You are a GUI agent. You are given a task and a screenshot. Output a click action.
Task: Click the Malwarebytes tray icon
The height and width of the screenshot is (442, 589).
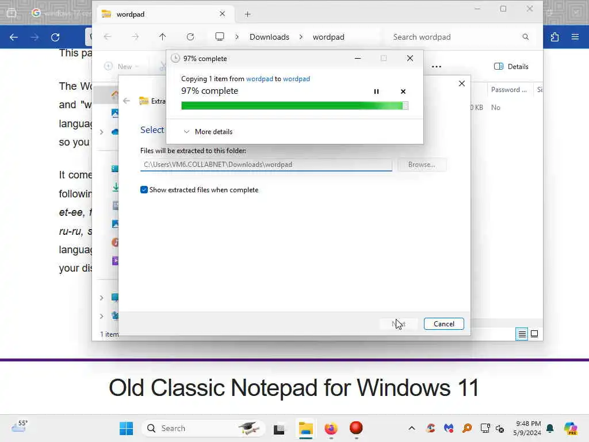449,428
